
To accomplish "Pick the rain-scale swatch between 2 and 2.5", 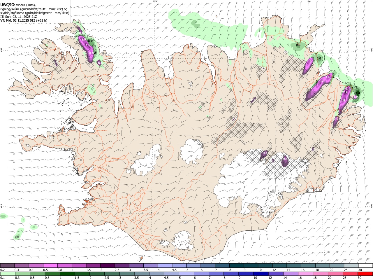I will (97, 274).
